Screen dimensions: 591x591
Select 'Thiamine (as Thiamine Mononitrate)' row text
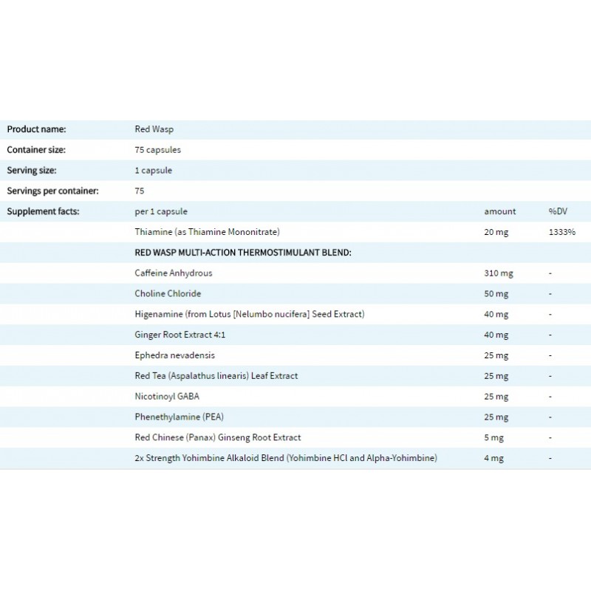[x=208, y=232]
